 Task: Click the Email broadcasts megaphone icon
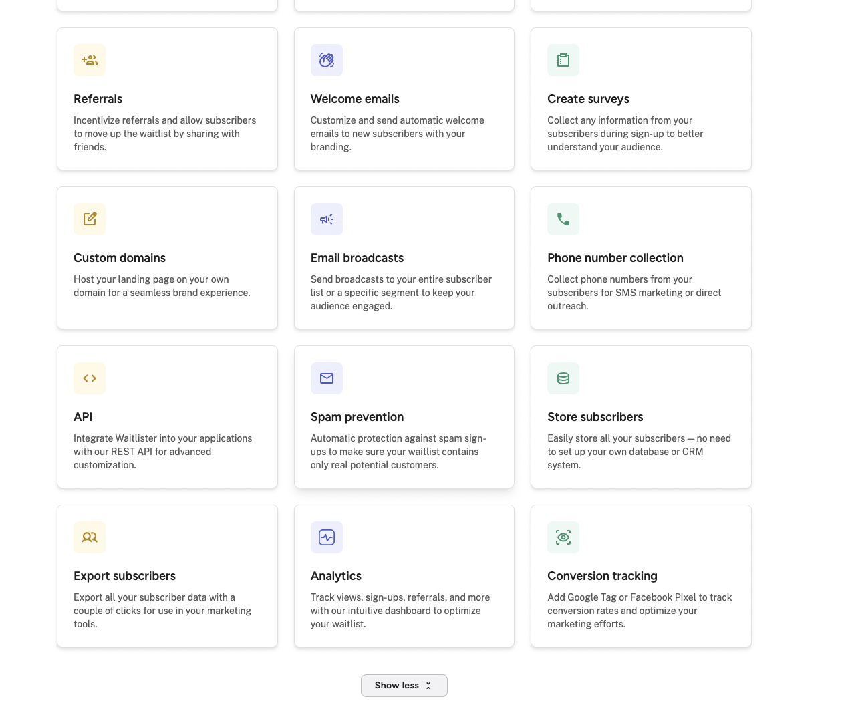tap(326, 219)
